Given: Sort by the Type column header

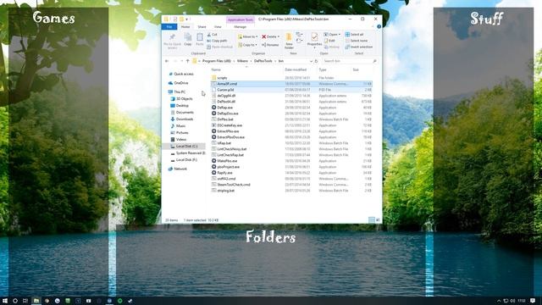Looking at the screenshot, I should [x=323, y=69].
